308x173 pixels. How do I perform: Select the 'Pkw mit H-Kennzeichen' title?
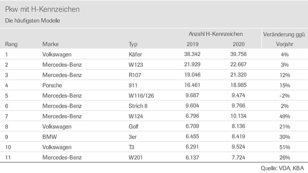point(42,9)
